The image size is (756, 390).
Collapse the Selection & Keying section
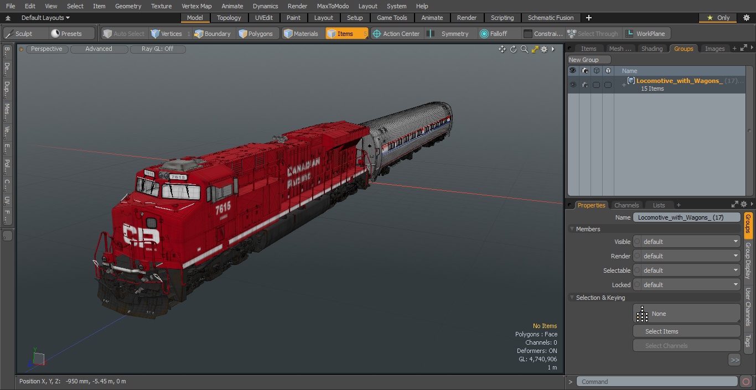pyautogui.click(x=572, y=298)
